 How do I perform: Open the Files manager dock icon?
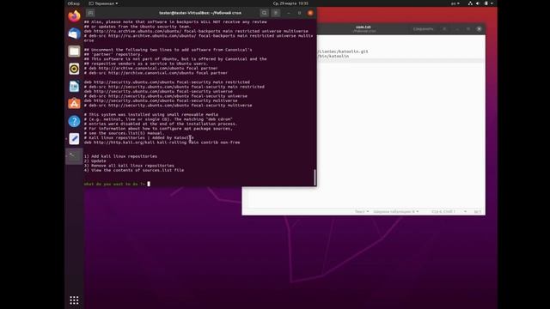(x=74, y=51)
